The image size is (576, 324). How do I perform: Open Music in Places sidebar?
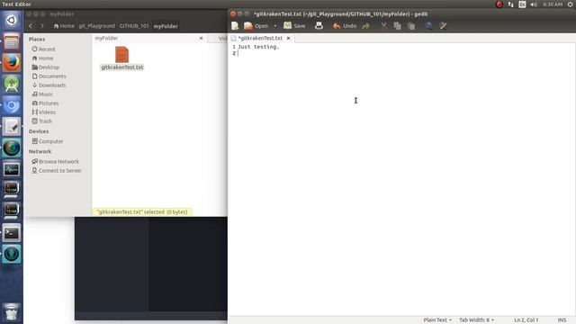(x=42, y=94)
